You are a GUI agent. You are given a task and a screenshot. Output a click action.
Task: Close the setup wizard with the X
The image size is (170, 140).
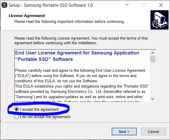point(161,5)
